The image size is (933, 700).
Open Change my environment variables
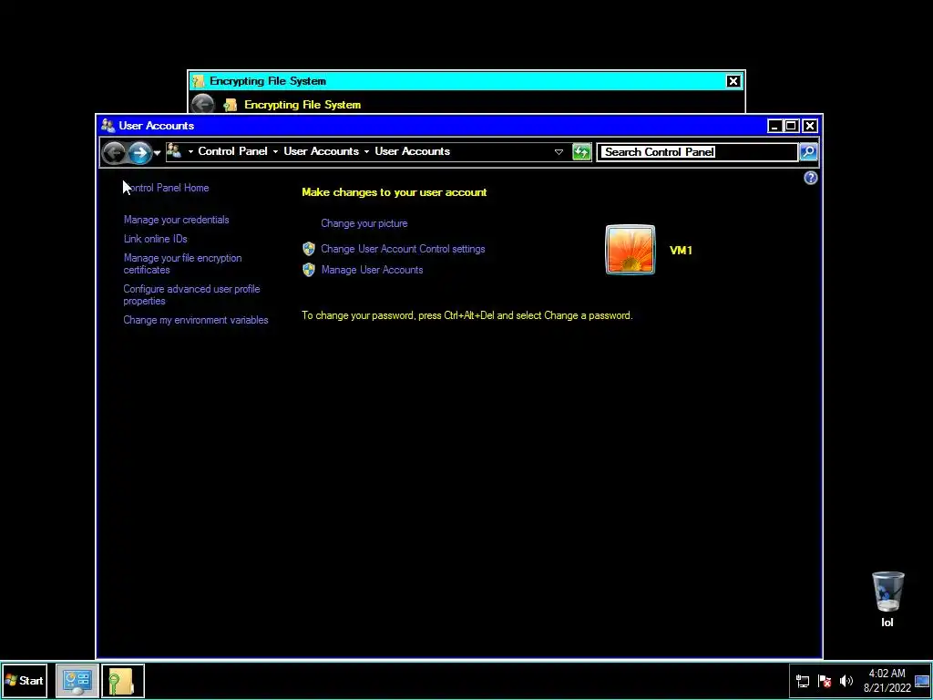pos(196,320)
